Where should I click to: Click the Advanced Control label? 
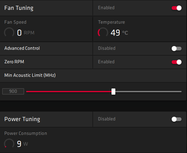(22, 48)
